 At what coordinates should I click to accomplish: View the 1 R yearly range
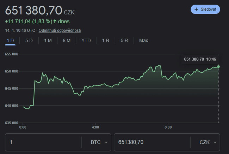tap(105, 41)
